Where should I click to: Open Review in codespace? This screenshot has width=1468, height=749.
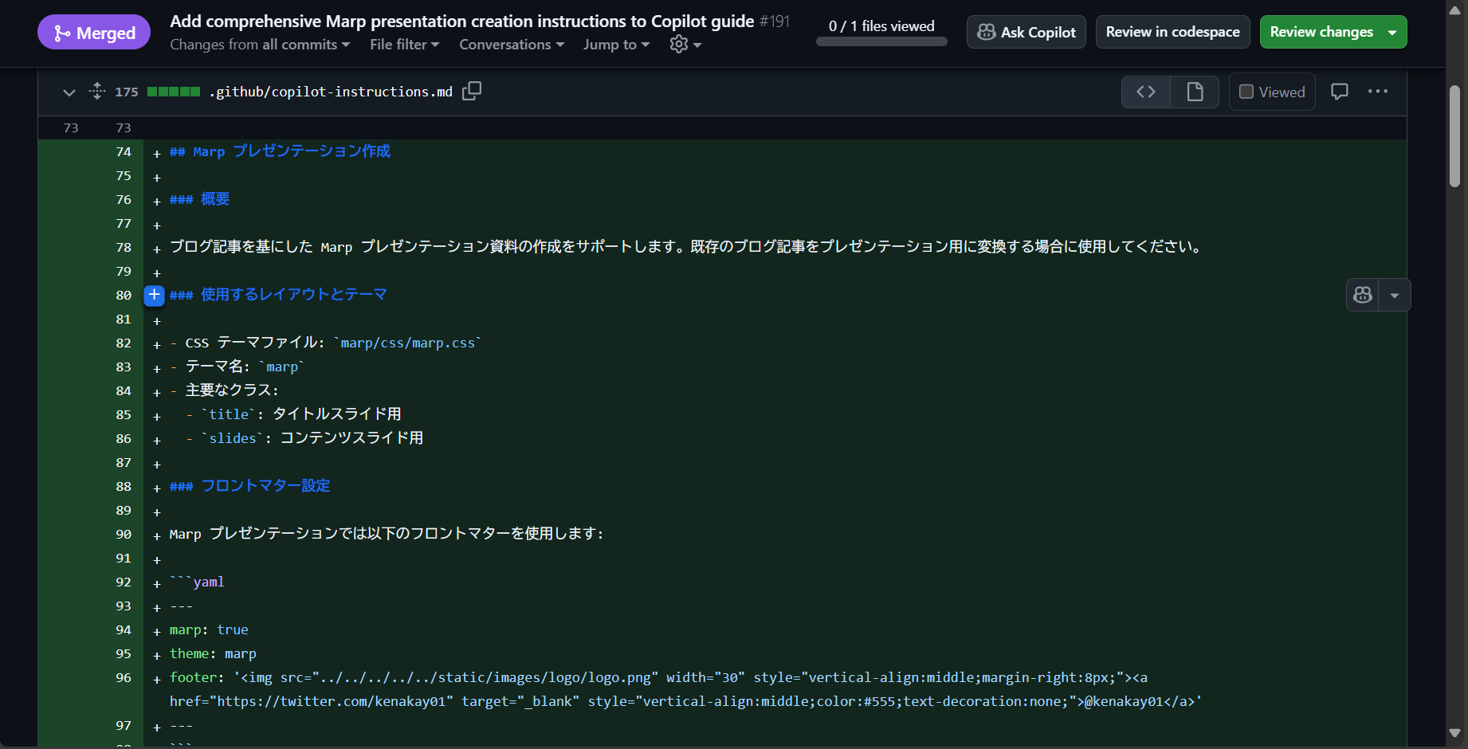click(1172, 32)
